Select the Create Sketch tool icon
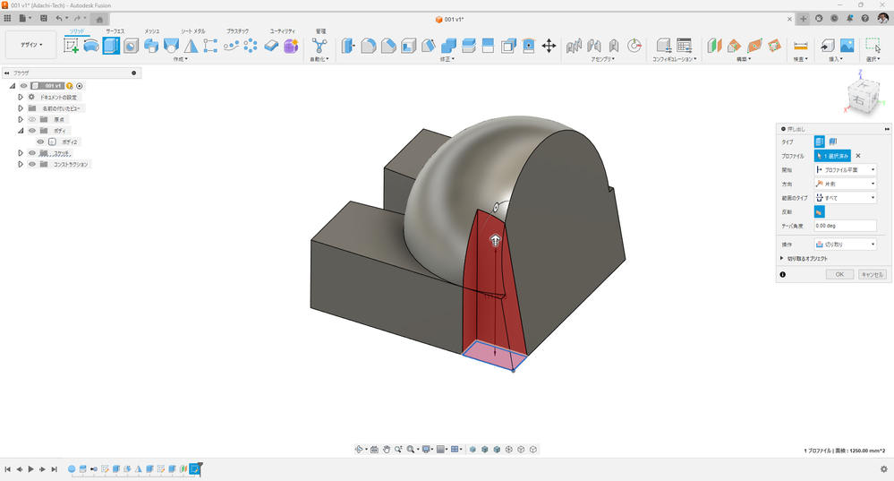The image size is (894, 481). click(72, 46)
